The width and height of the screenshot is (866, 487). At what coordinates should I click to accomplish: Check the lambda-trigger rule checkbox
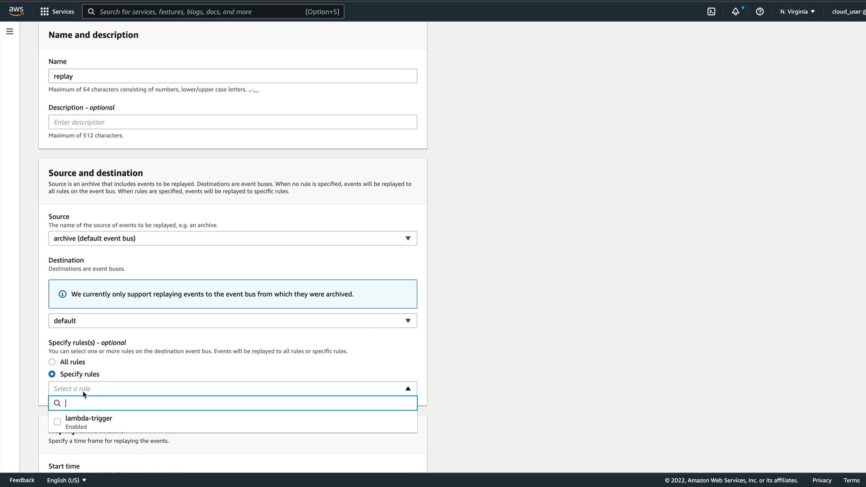(57, 422)
